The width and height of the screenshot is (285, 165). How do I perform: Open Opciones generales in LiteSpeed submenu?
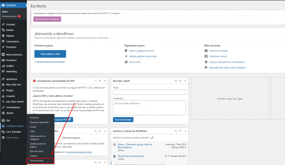(x=40, y=122)
